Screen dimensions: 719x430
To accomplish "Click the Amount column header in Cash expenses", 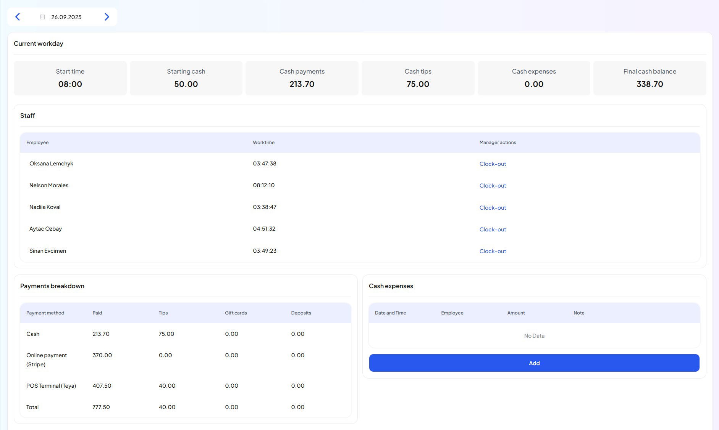I will click(x=516, y=313).
